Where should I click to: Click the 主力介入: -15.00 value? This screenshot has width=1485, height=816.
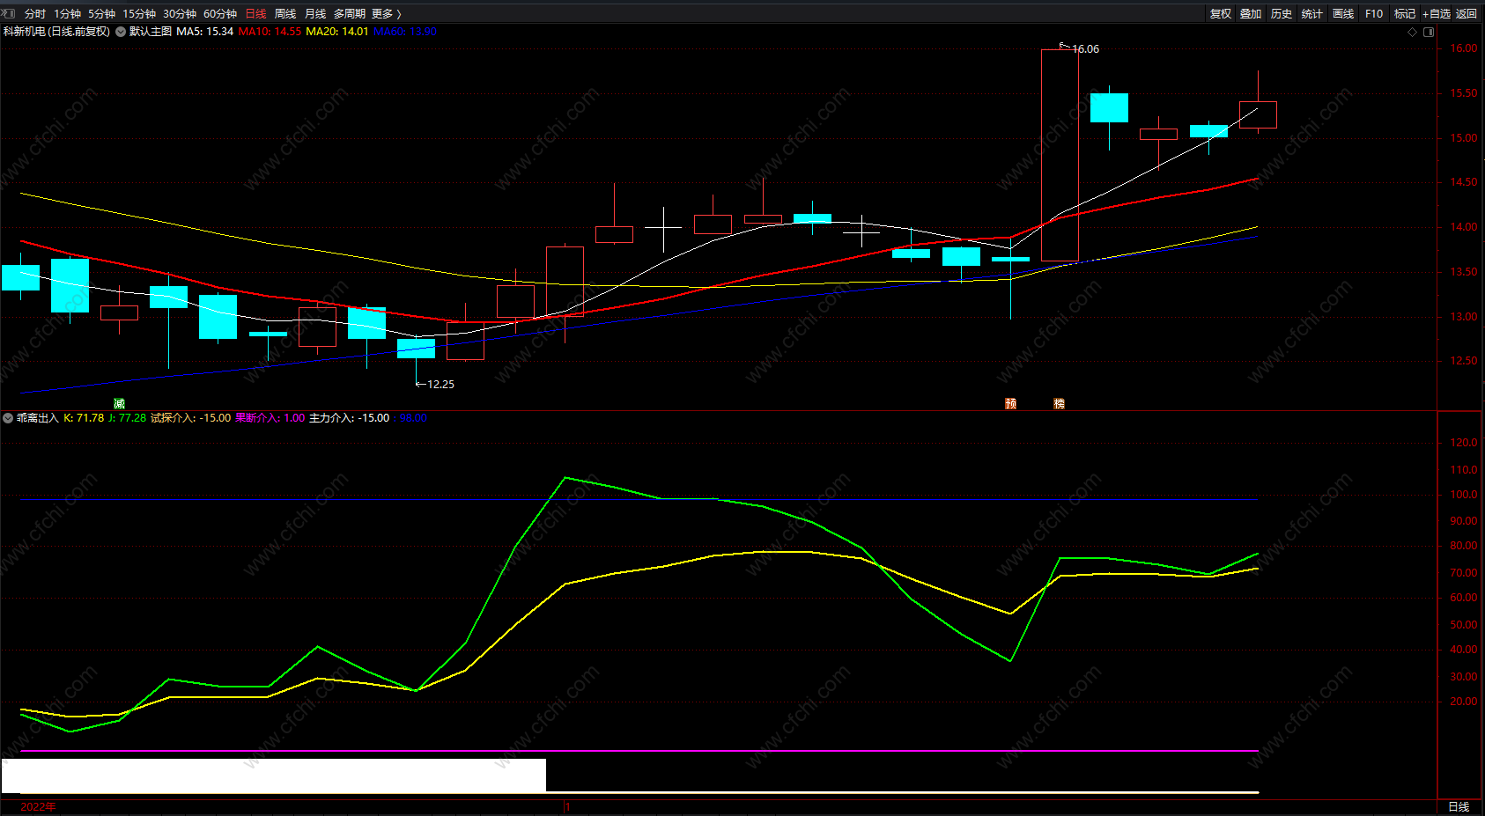tap(350, 418)
